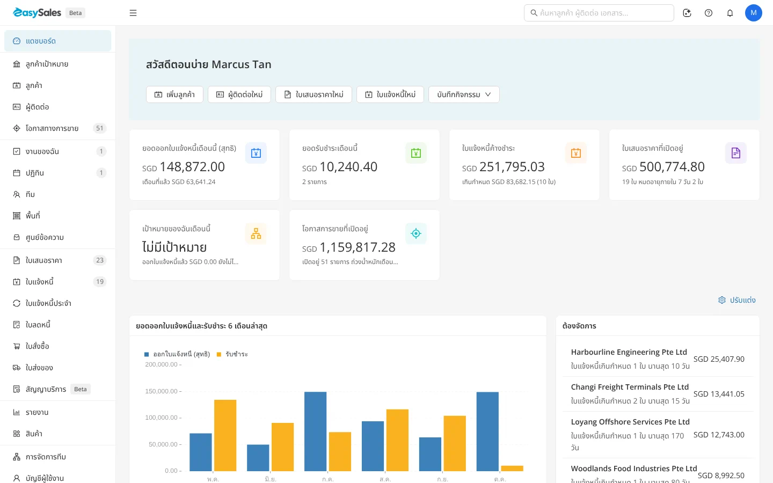
Task: Click ผู้ติดต่อใหม่ new contact button
Action: (x=239, y=94)
